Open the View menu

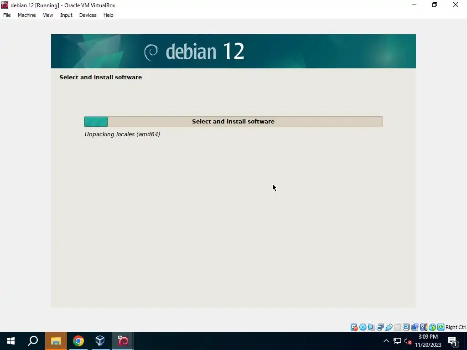click(x=48, y=15)
